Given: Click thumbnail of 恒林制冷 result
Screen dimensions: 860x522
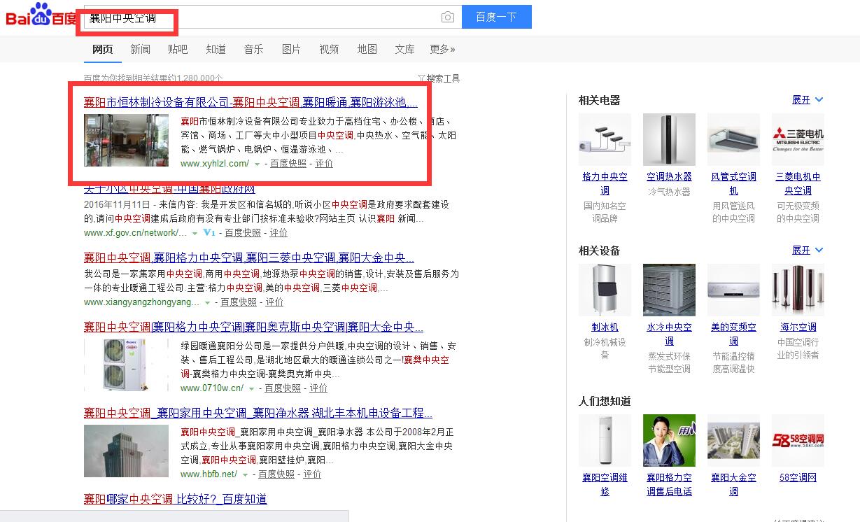Looking at the screenshot, I should pyautogui.click(x=126, y=140).
